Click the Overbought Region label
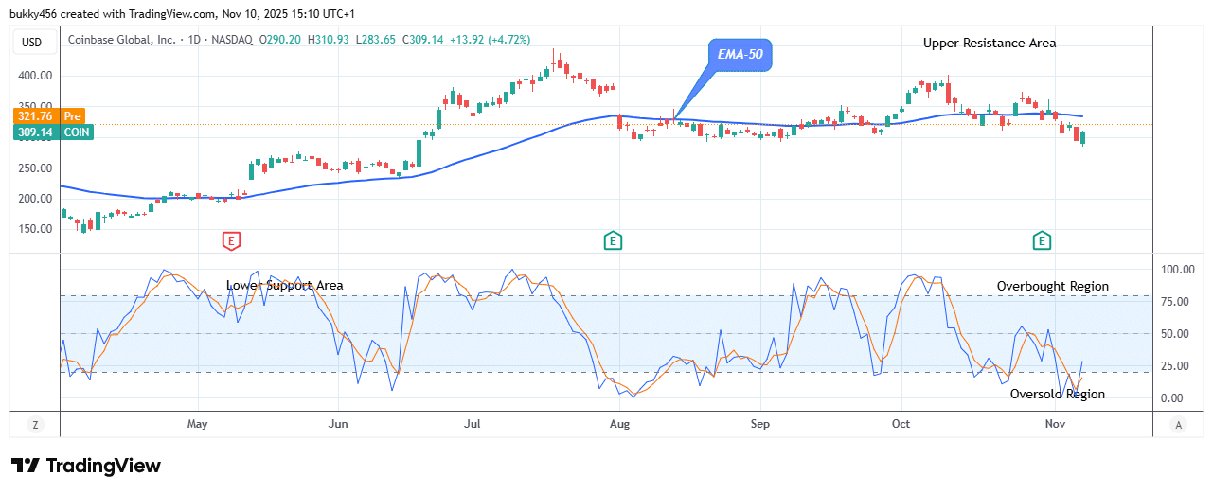The height and width of the screenshot is (494, 1213). [1053, 286]
